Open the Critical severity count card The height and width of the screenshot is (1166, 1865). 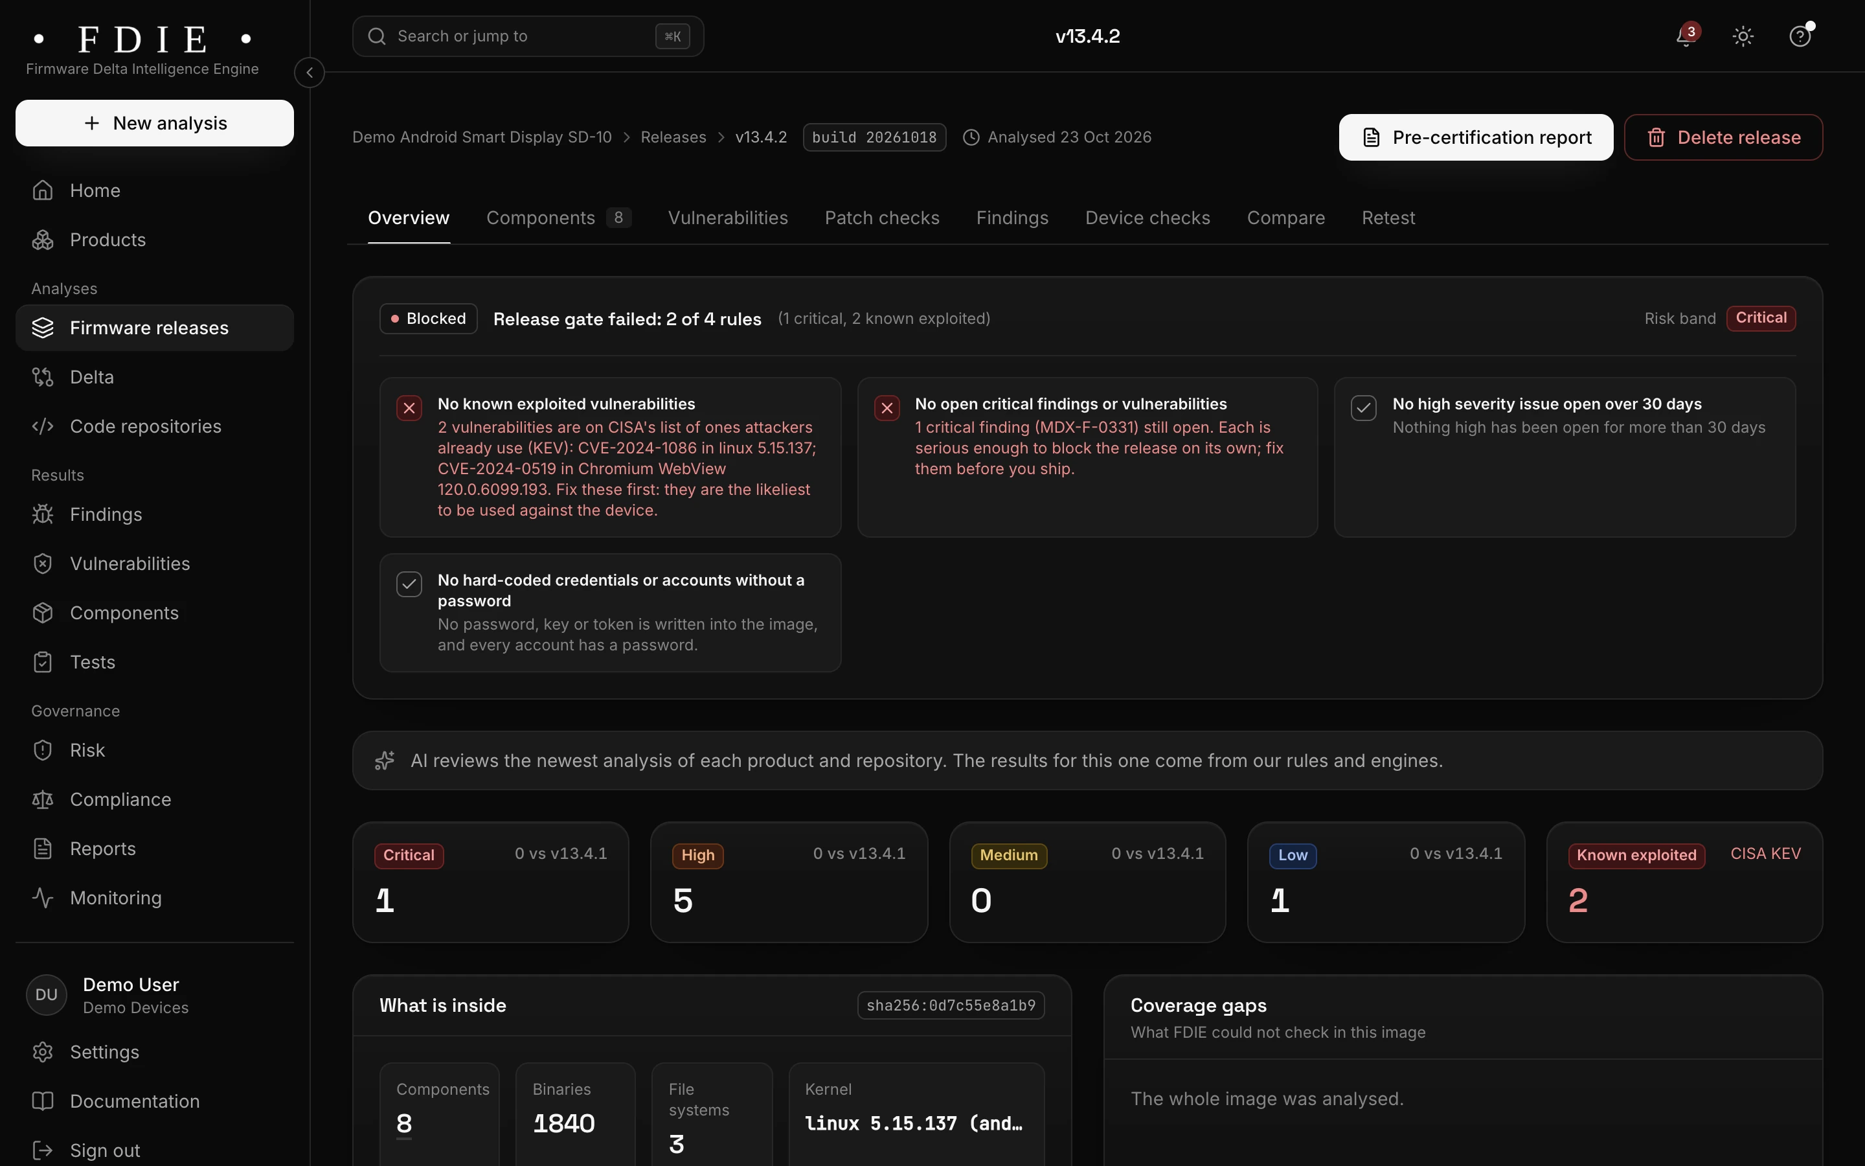[x=491, y=882]
